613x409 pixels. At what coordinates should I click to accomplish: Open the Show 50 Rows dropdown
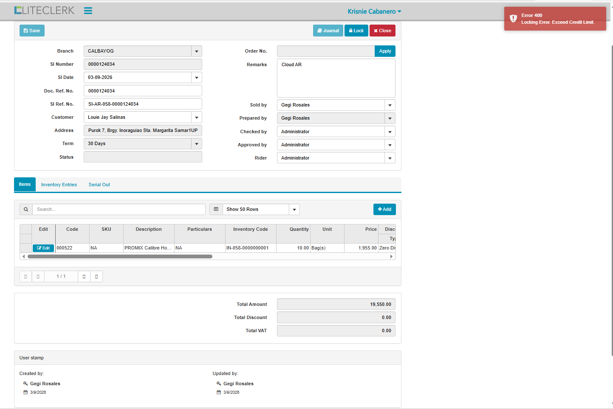294,210
